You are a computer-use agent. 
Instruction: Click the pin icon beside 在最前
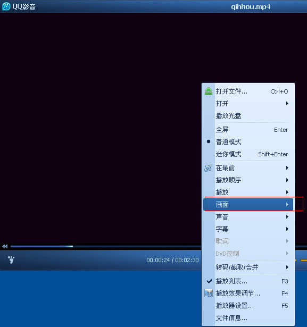tap(208, 167)
